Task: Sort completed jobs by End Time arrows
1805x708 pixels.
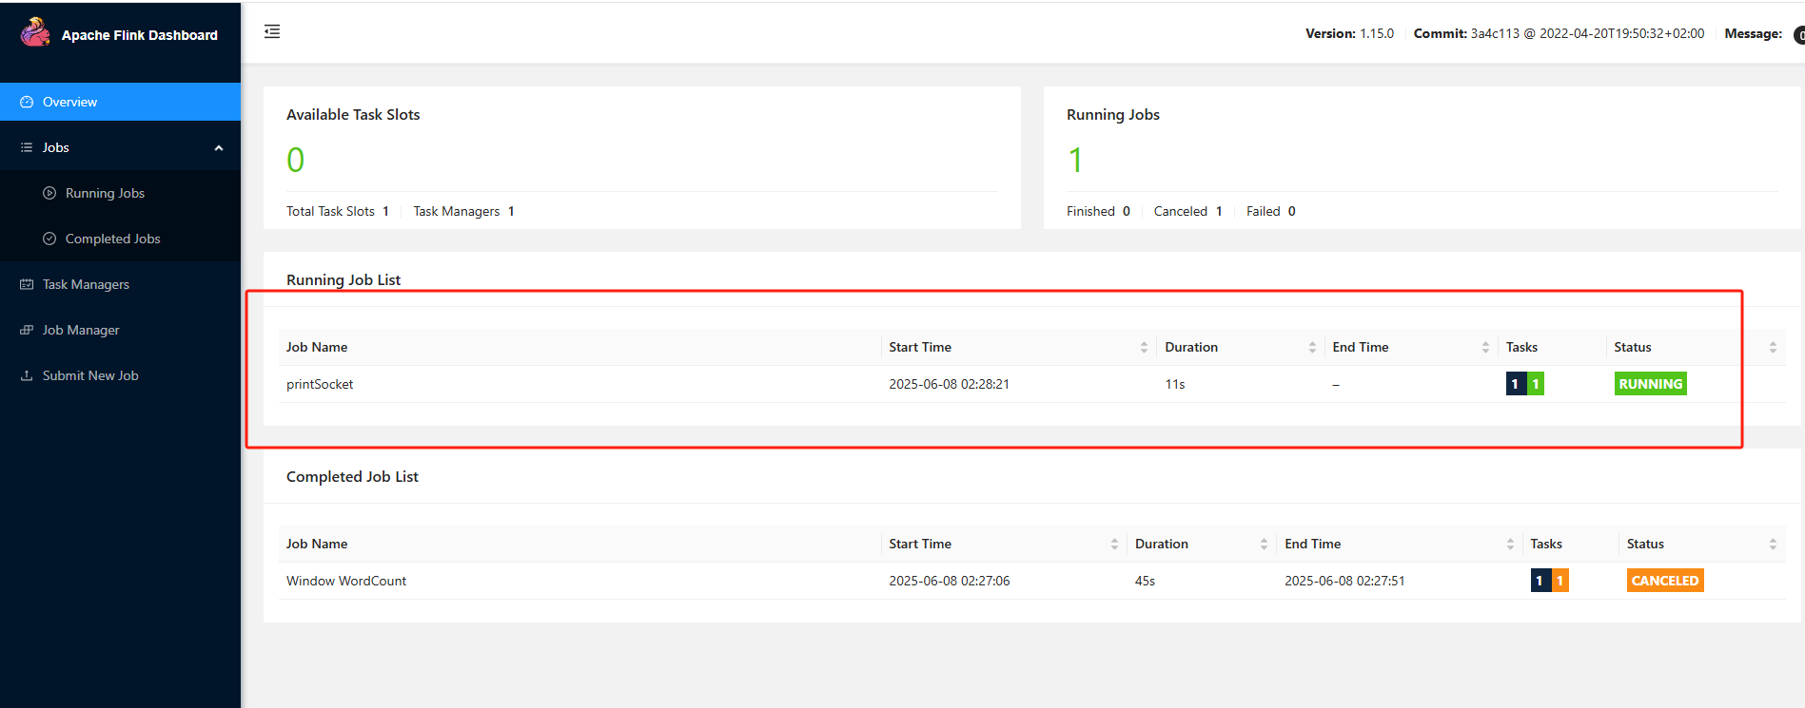Action: click(x=1510, y=545)
